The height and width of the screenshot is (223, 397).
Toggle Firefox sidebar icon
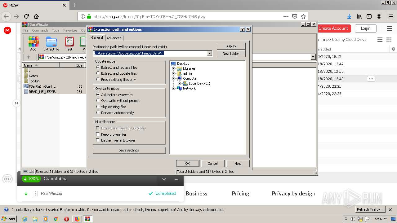click(x=369, y=16)
